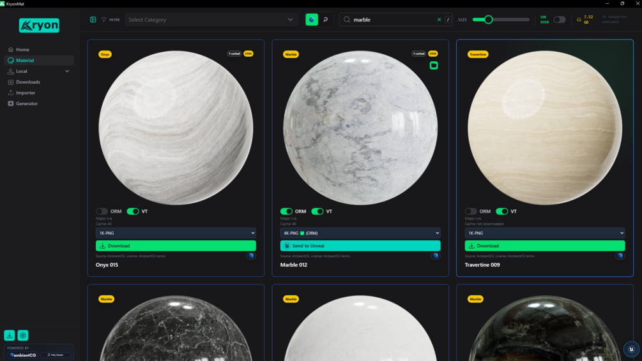642x361 pixels.
Task: Open Importer in sidebar
Action: click(x=39, y=93)
